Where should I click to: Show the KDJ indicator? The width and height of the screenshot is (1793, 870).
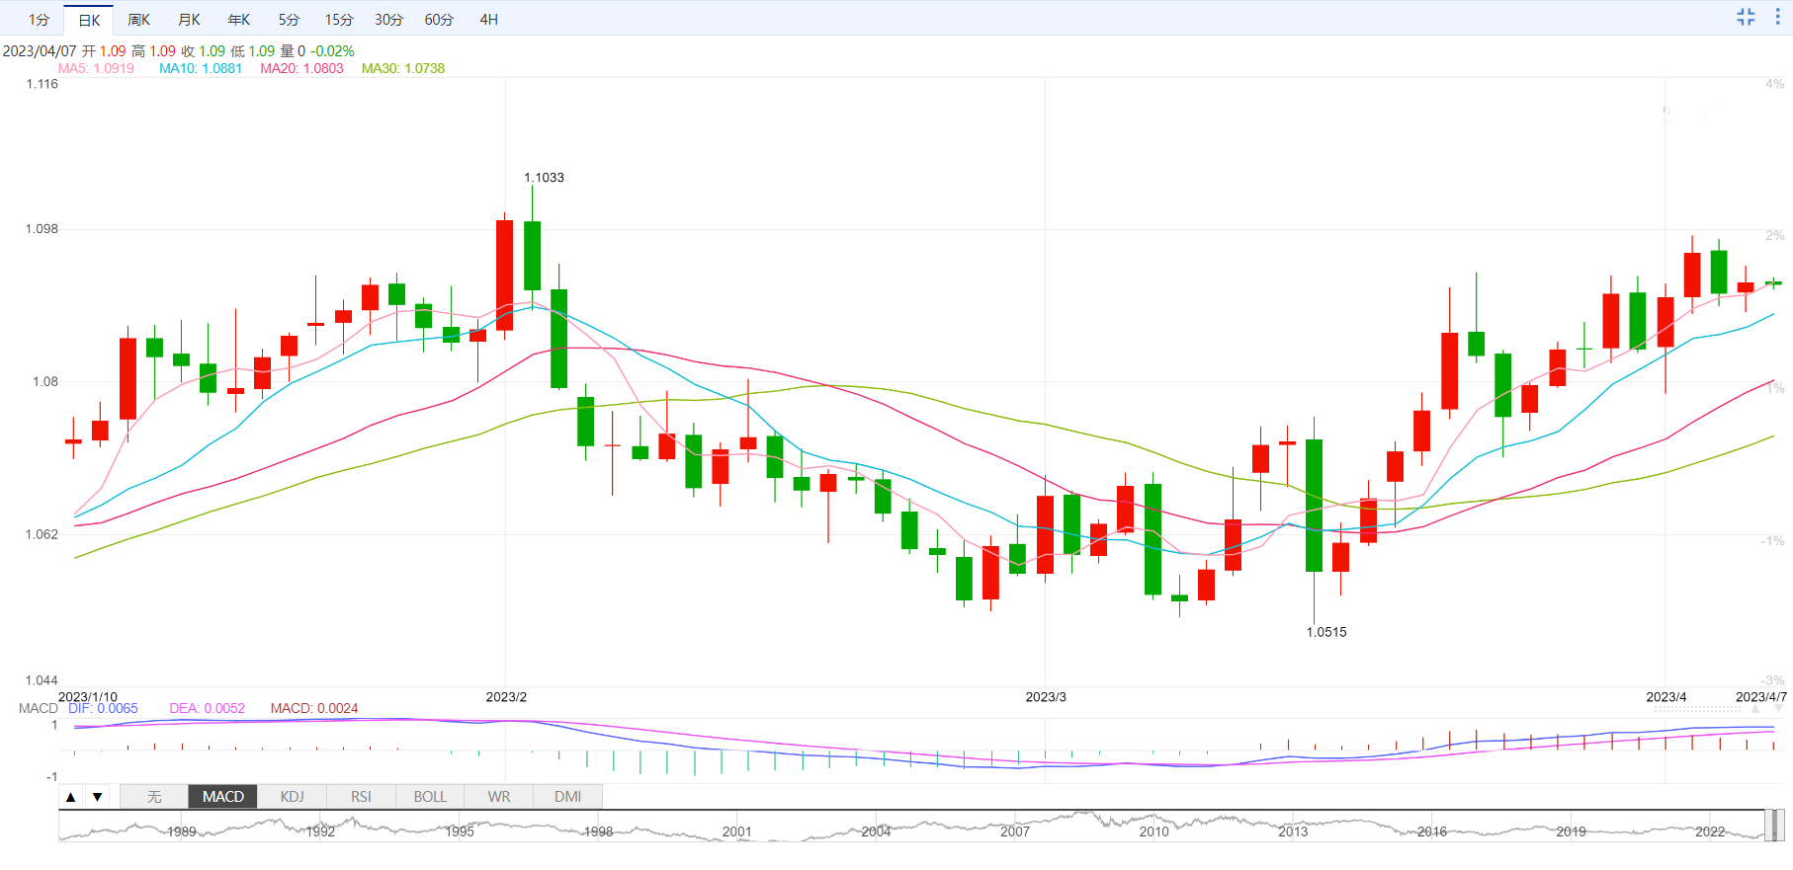(292, 797)
